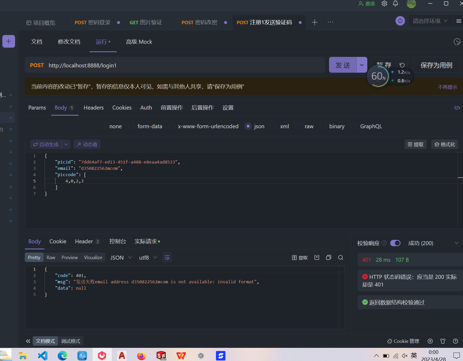
Task: Click the 动态值 button
Action: click(x=87, y=144)
